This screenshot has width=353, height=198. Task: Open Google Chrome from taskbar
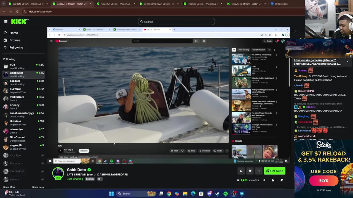click(169, 194)
